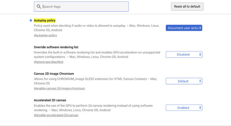Open the #ignore-gpu-blacklist anchor link

tap(48, 62)
